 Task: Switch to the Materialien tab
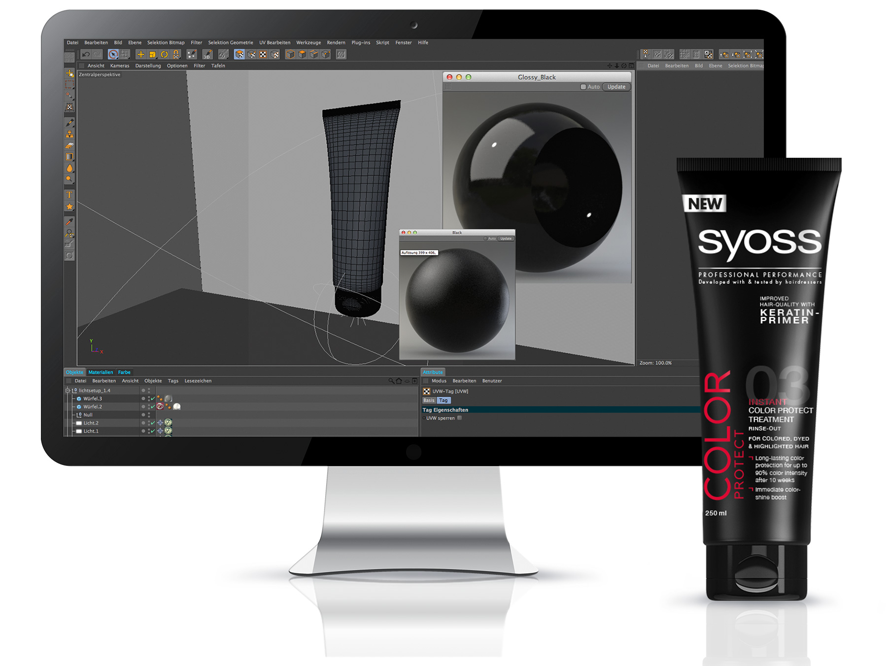101,372
